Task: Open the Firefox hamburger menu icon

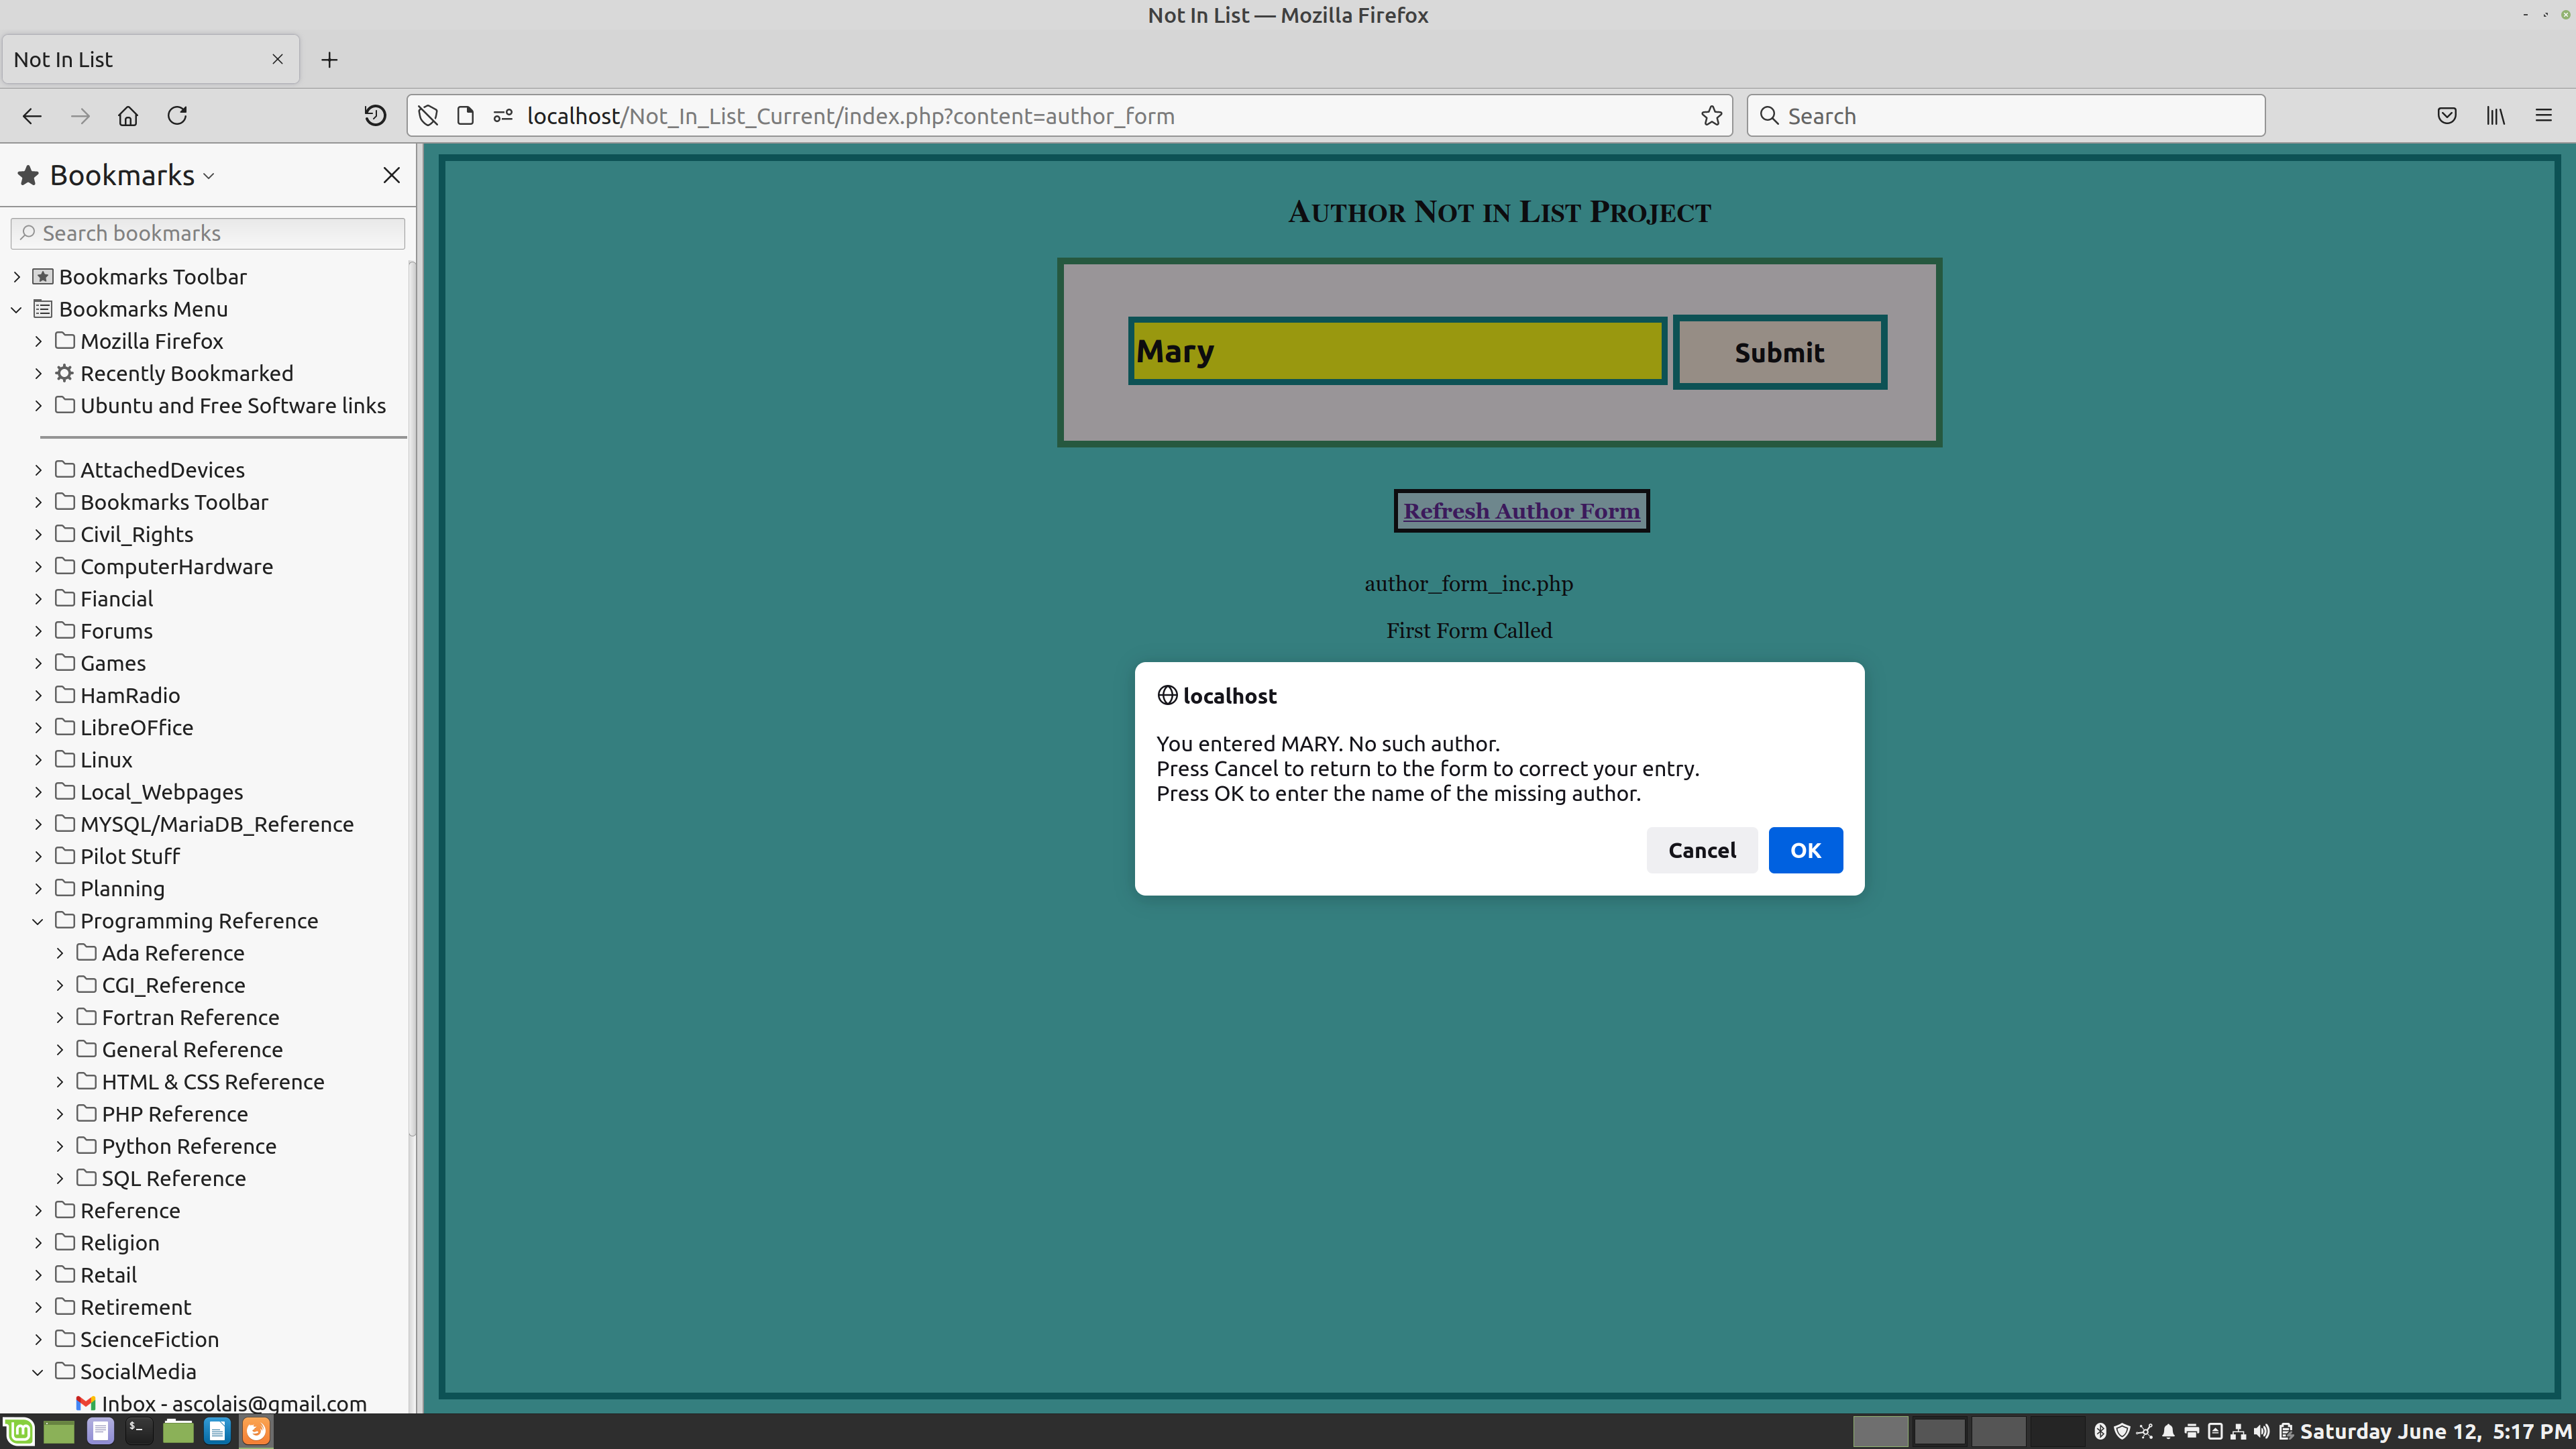Action: [2543, 116]
